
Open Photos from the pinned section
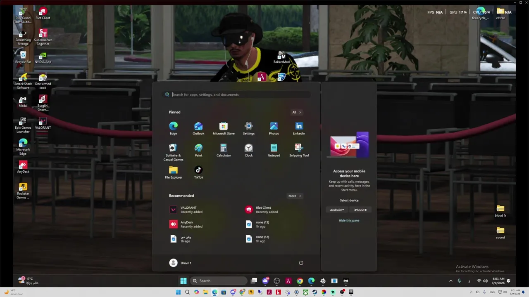coord(274,128)
